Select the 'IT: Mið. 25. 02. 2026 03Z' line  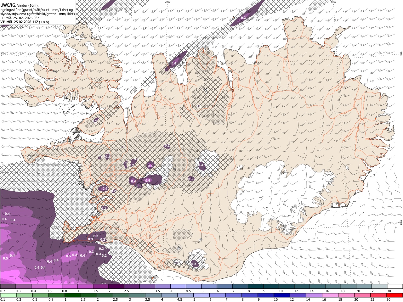point(20,18)
